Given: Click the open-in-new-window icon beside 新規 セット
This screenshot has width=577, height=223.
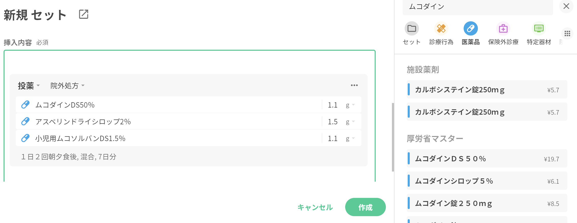Looking at the screenshot, I should pos(84,14).
